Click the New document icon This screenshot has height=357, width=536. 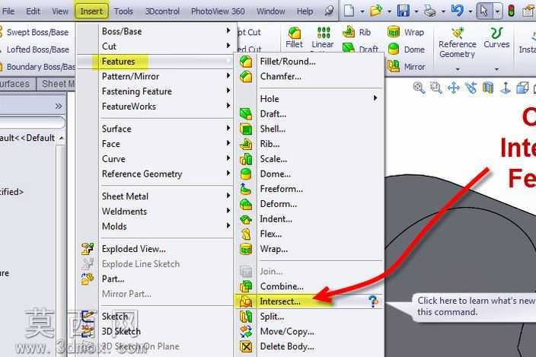click(x=349, y=11)
